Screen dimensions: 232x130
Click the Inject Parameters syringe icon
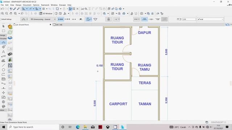point(18,9)
